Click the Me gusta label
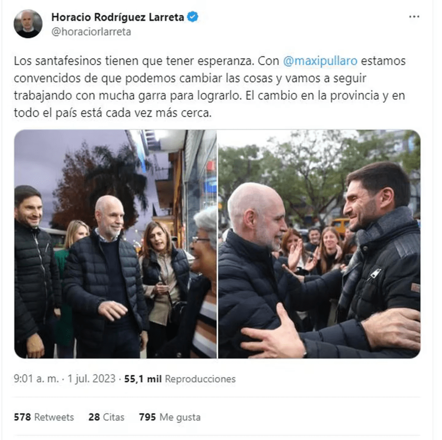The height and width of the screenshot is (440, 442). [x=180, y=417]
